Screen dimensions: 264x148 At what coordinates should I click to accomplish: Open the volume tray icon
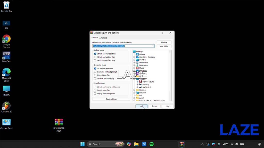[237, 144]
